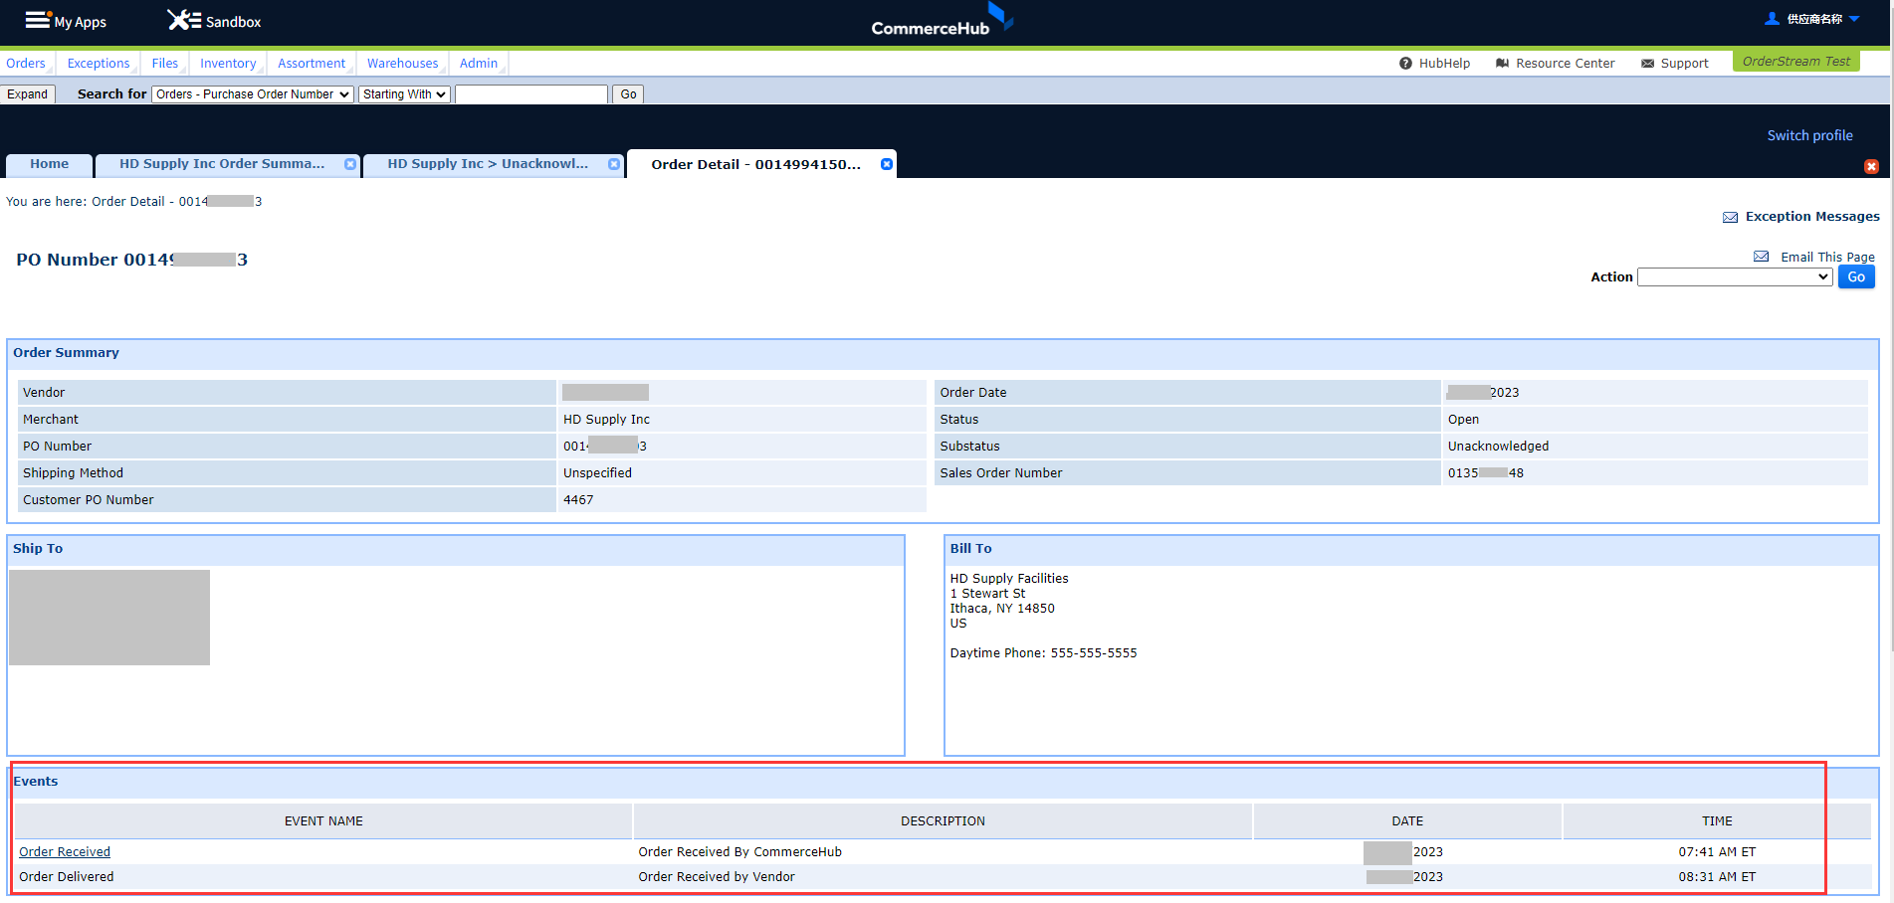Screen dimensions: 1894x903
Task: Click the Email This Page envelope icon
Action: click(1761, 257)
